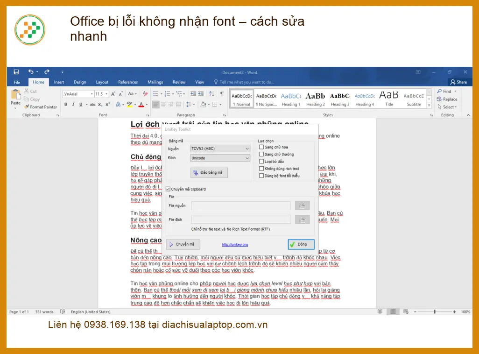
Task: Switch to Read Mode view in status bar
Action: coord(380,312)
